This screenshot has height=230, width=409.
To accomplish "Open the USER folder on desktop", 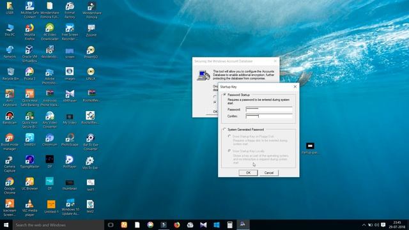I will pos(10,8).
